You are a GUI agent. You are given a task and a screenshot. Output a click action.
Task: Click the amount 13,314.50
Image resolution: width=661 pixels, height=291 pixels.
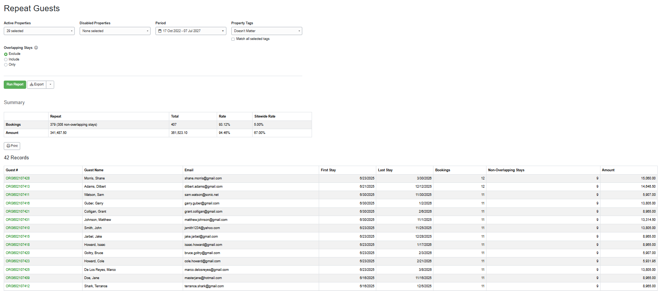[648, 220]
